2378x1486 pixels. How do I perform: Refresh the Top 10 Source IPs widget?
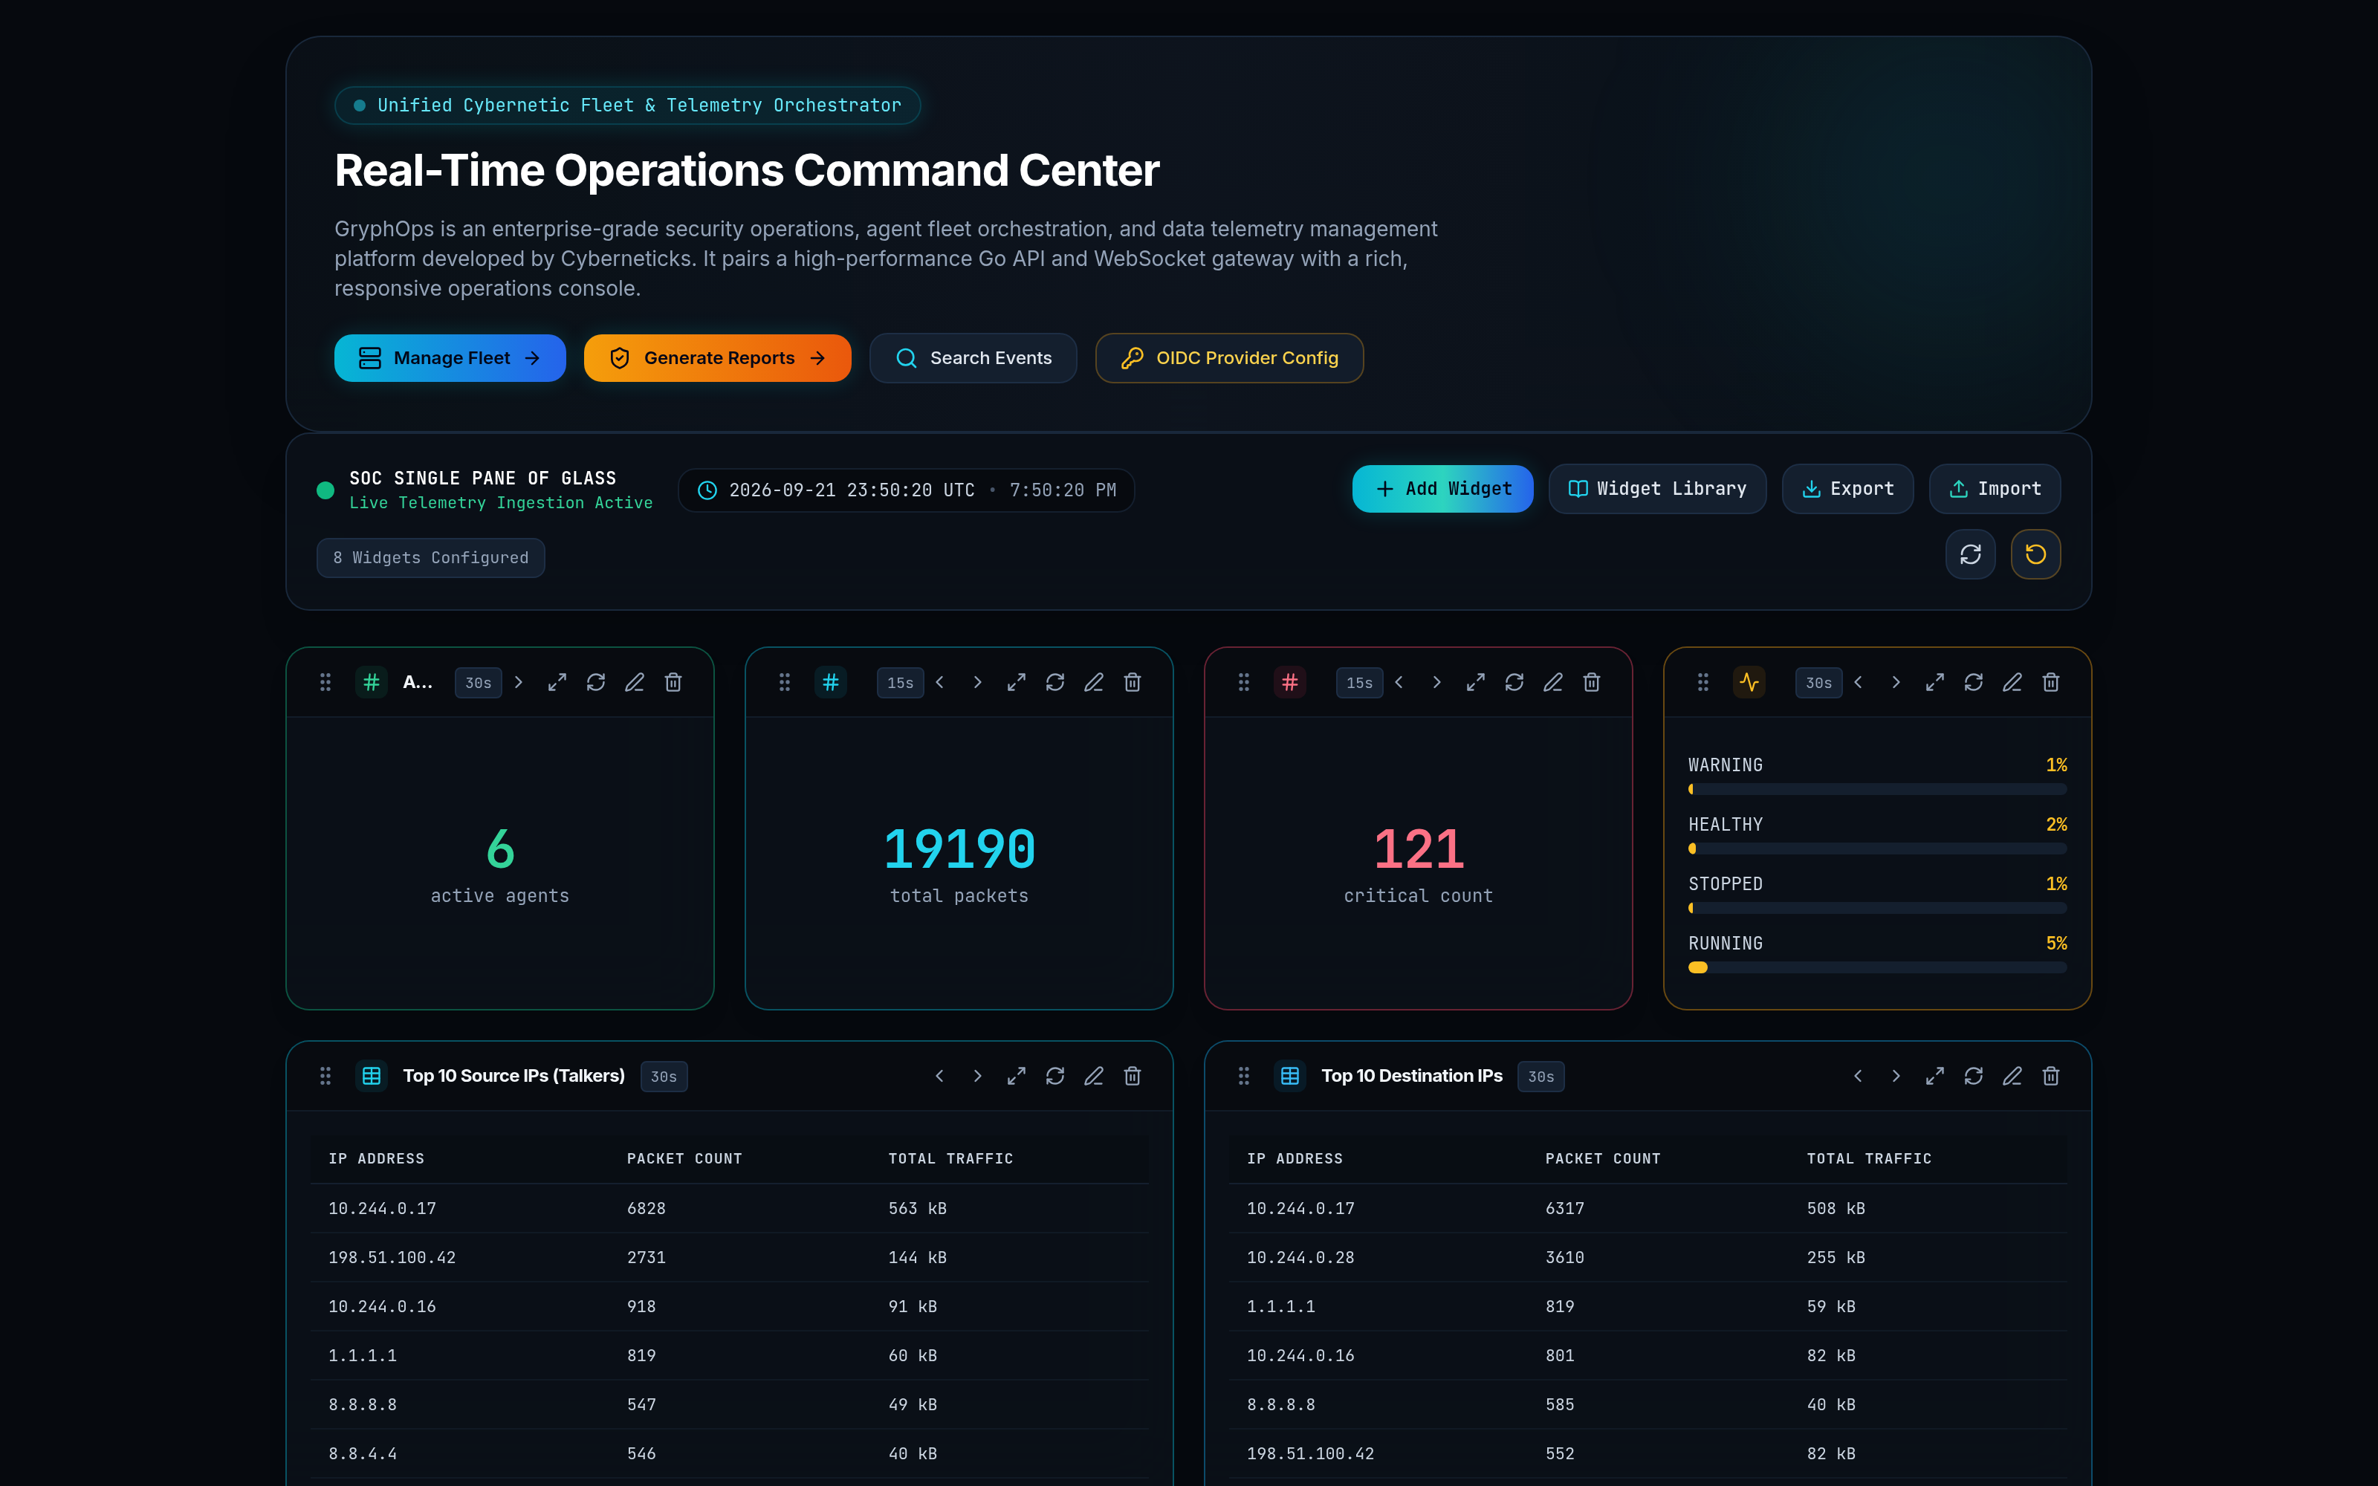(1055, 1076)
